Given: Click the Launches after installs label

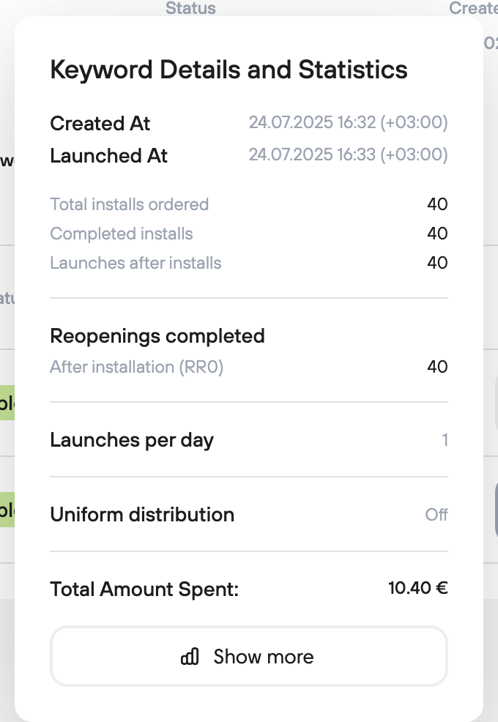Looking at the screenshot, I should click(x=135, y=263).
